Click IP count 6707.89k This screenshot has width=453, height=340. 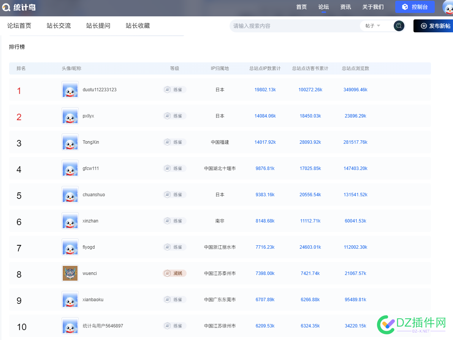point(265,300)
